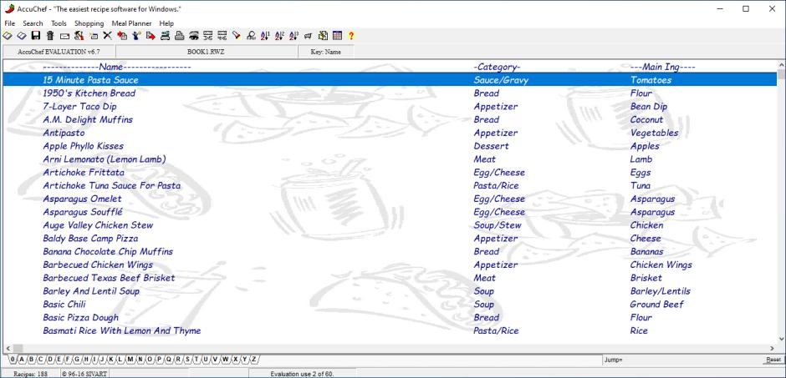Click the Jump= input field
The height and width of the screenshot is (378, 786).
click(x=681, y=360)
